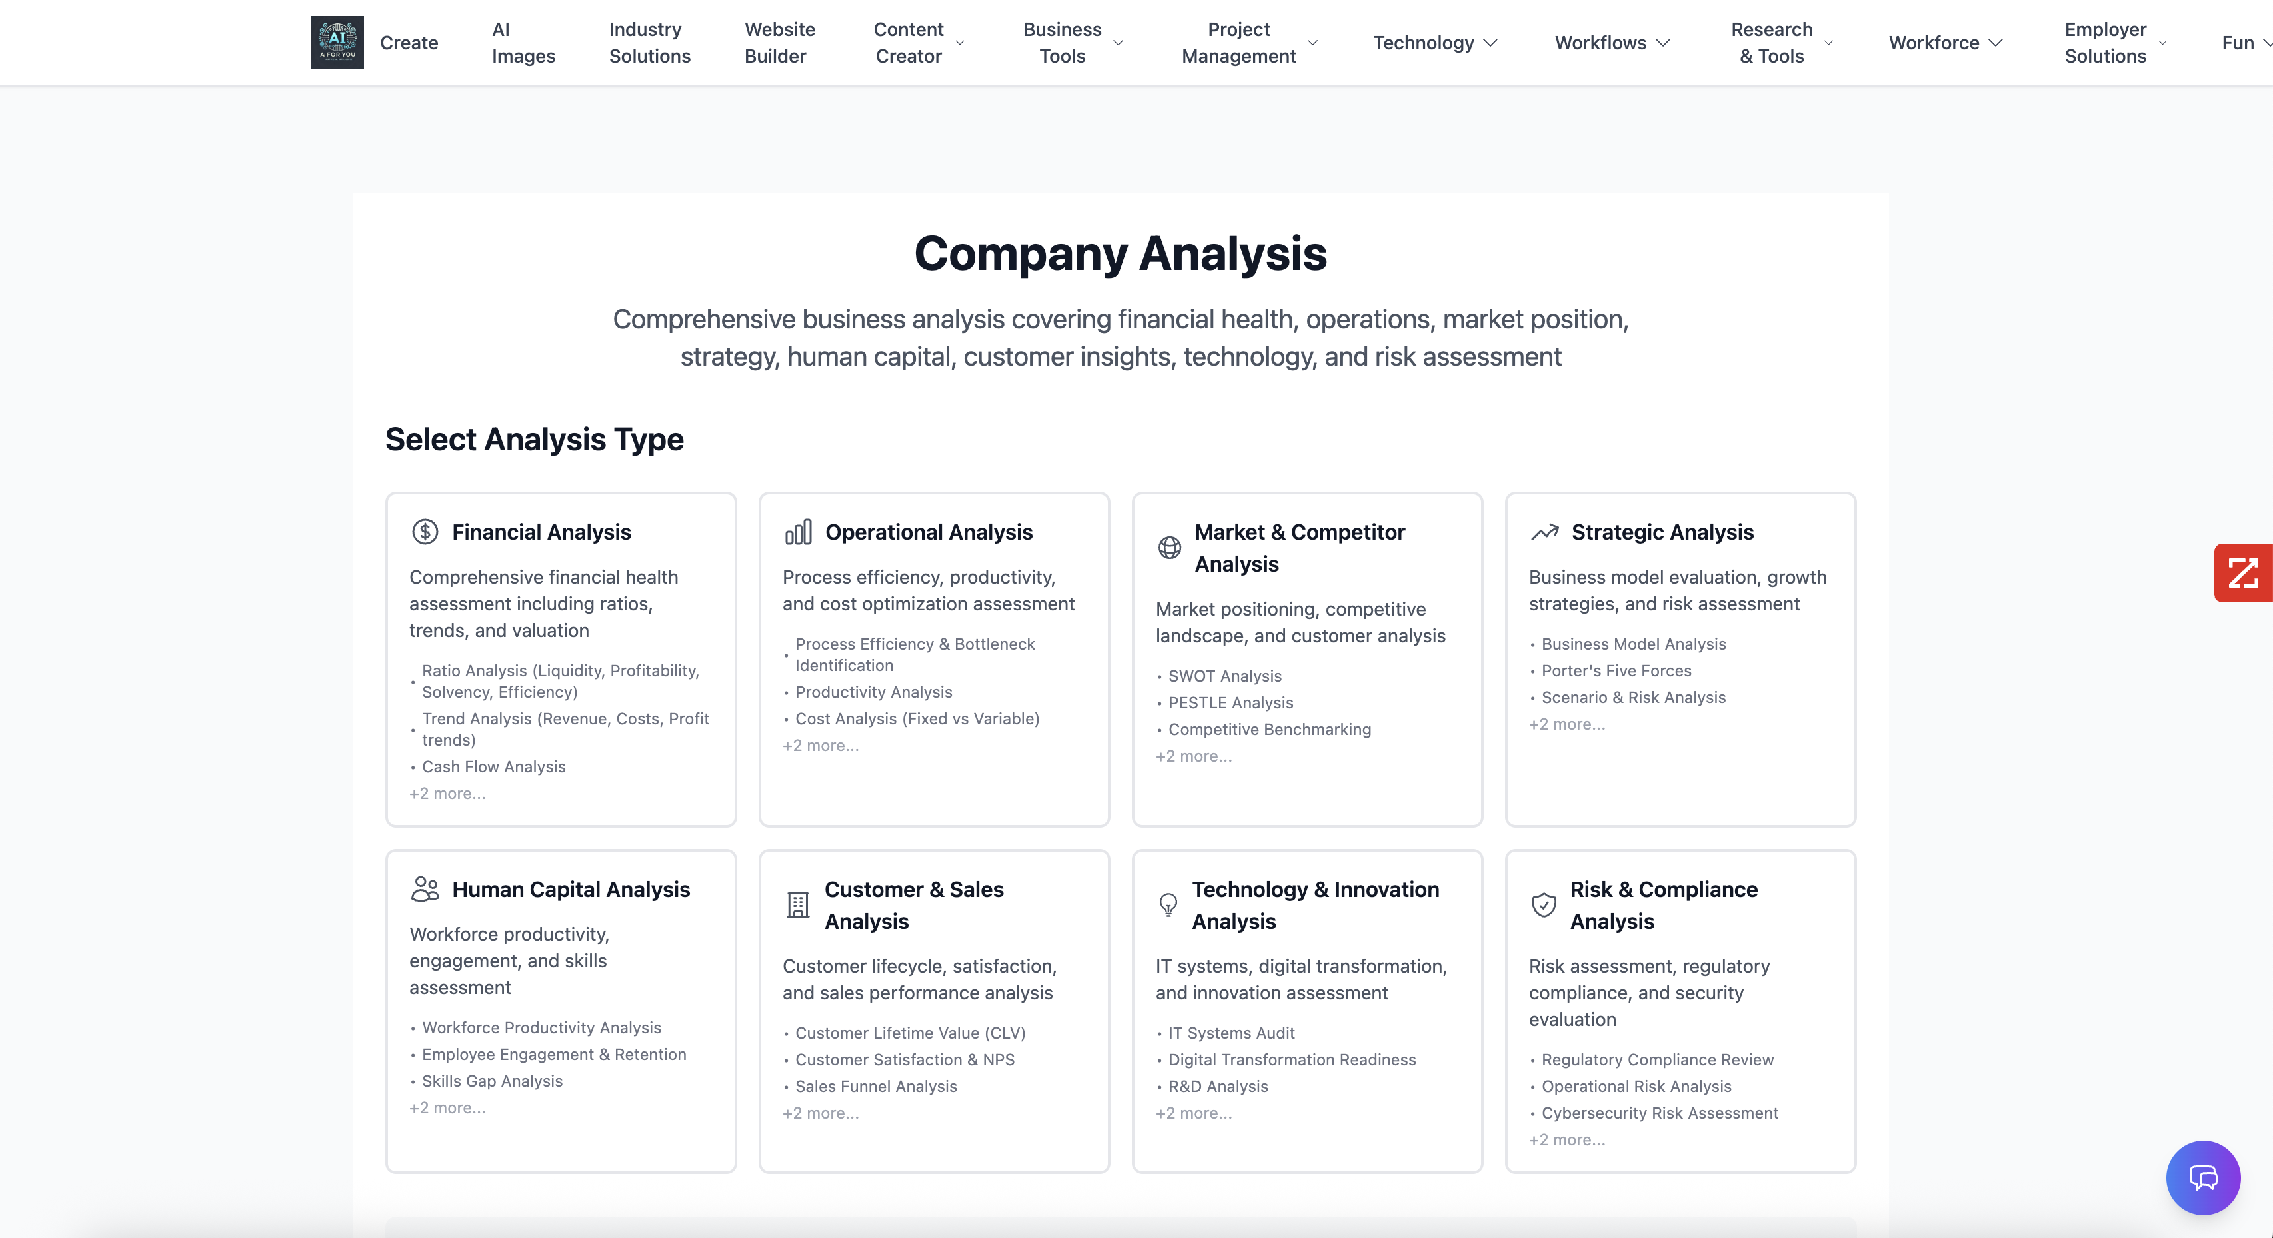Click the Create nav link

tap(409, 43)
